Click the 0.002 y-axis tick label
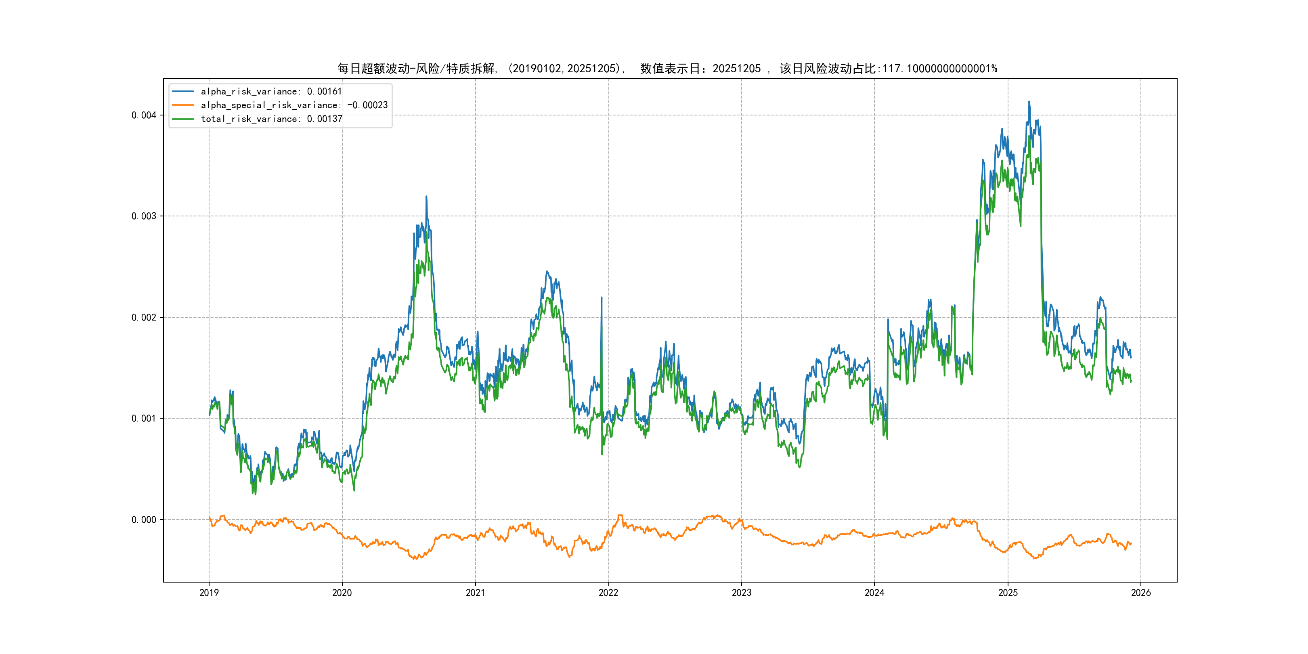The image size is (1308, 654). [144, 317]
